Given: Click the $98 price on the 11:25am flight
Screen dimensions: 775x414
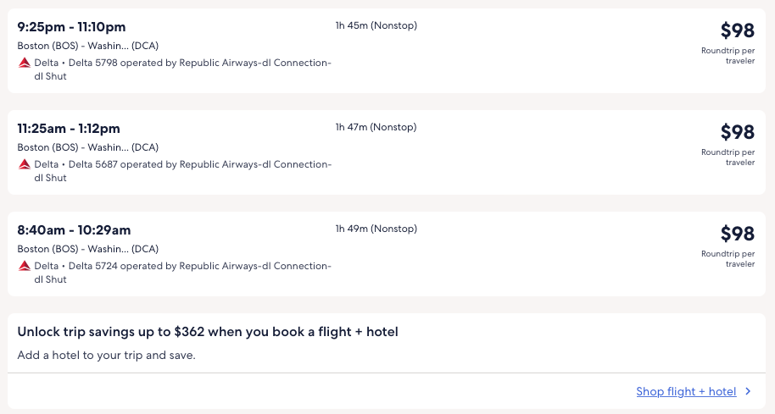Looking at the screenshot, I should [737, 132].
